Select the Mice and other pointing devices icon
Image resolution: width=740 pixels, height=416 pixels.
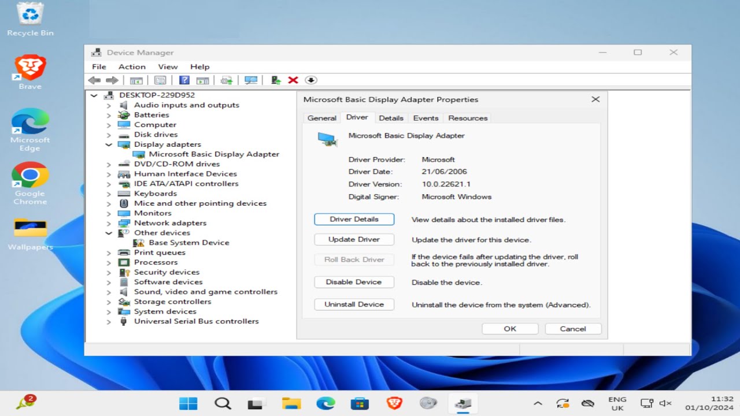pos(124,203)
